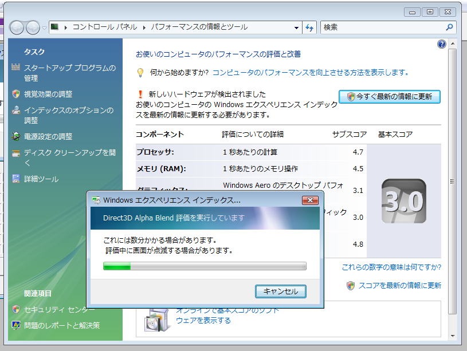The height and width of the screenshot is (351, 467).
Task: Click processor subscore 4.7
Action: [358, 152]
